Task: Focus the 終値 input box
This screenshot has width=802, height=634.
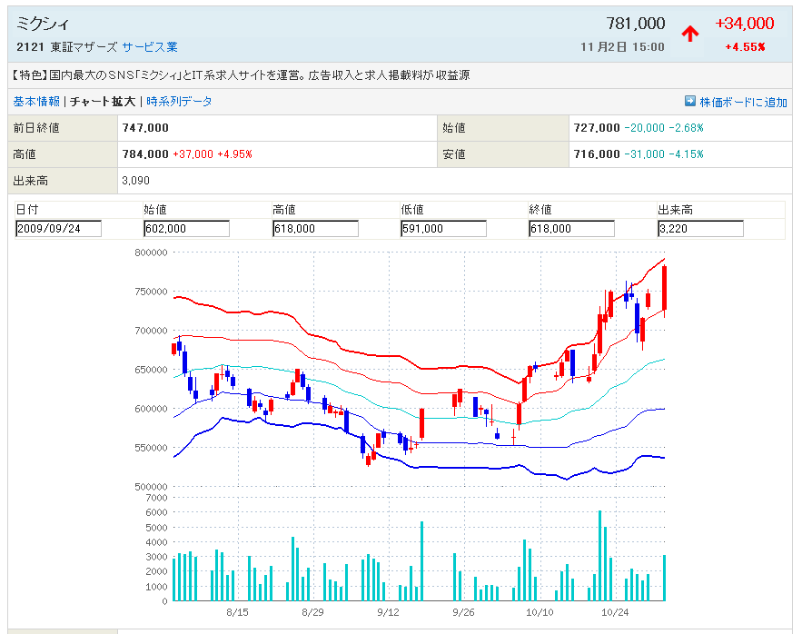Action: [571, 229]
